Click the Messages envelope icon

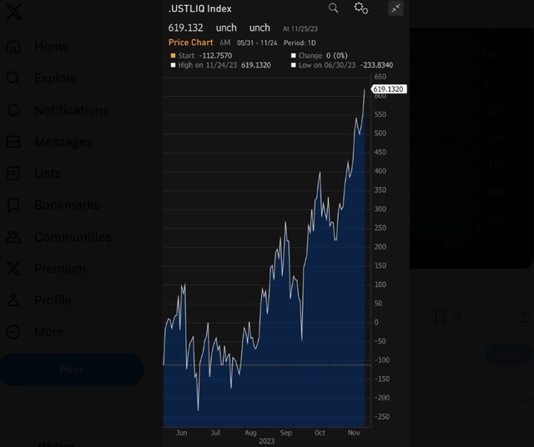tap(13, 142)
